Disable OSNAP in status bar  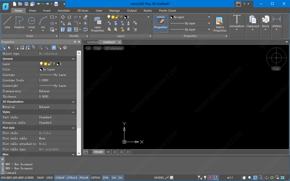click(60, 178)
